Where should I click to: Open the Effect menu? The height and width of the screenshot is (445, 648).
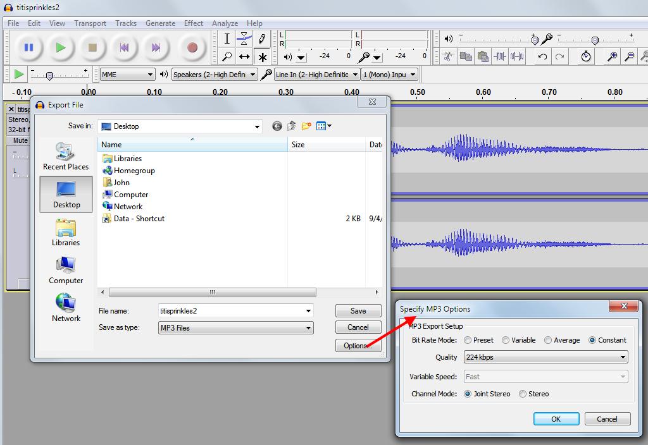194,23
